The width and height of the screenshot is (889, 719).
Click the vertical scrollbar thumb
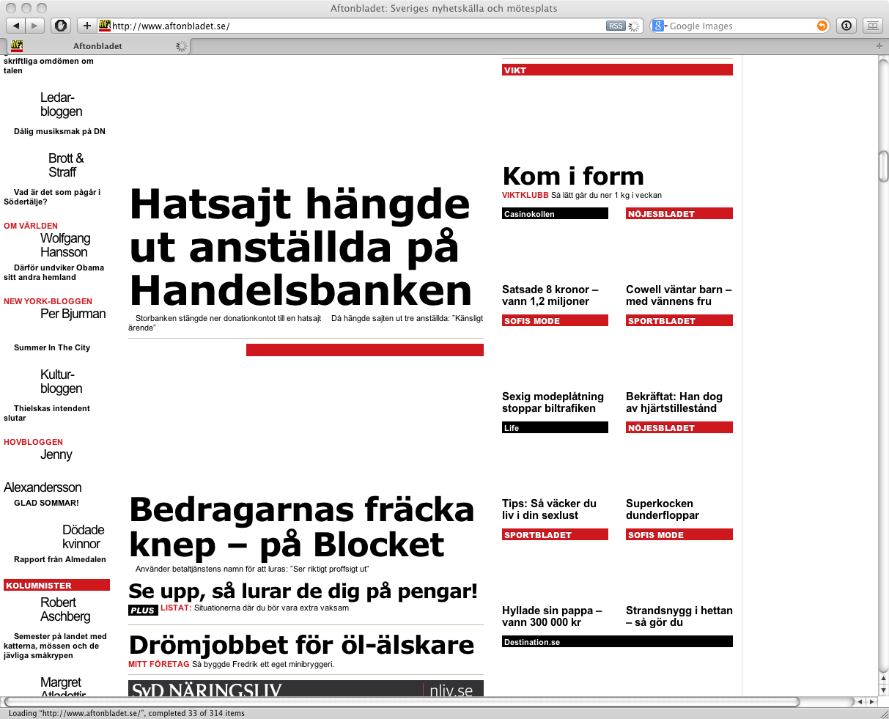click(x=883, y=166)
